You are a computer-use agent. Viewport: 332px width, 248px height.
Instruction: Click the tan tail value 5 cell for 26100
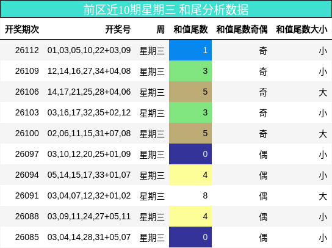pyautogui.click(x=190, y=133)
